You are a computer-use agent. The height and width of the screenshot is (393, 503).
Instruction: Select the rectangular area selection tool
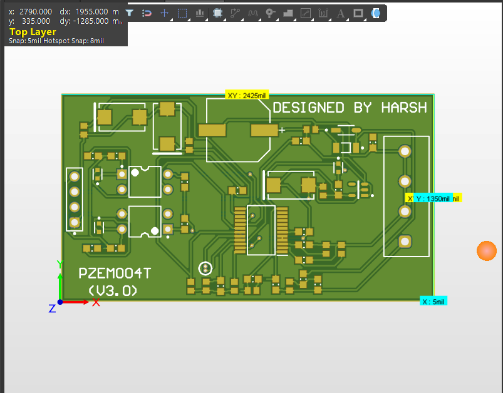[182, 13]
